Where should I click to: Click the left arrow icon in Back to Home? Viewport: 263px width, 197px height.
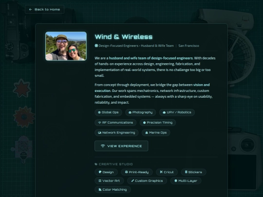pyautogui.click(x=30, y=9)
